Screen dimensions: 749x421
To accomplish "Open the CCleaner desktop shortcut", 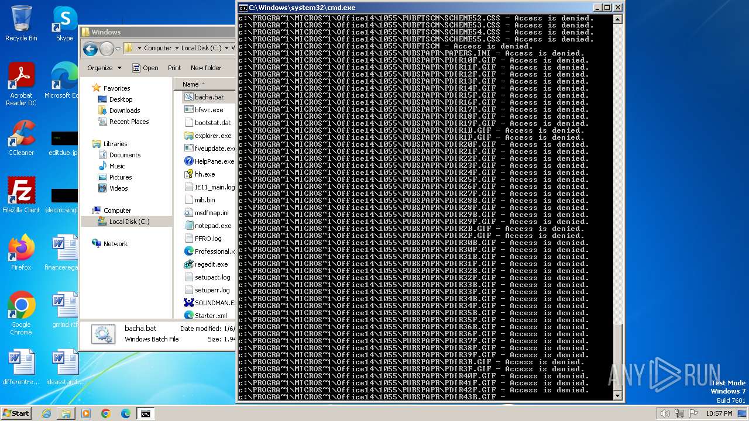I will pyautogui.click(x=21, y=138).
